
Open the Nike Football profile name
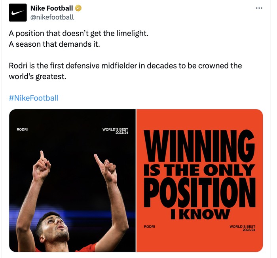[x=51, y=8]
